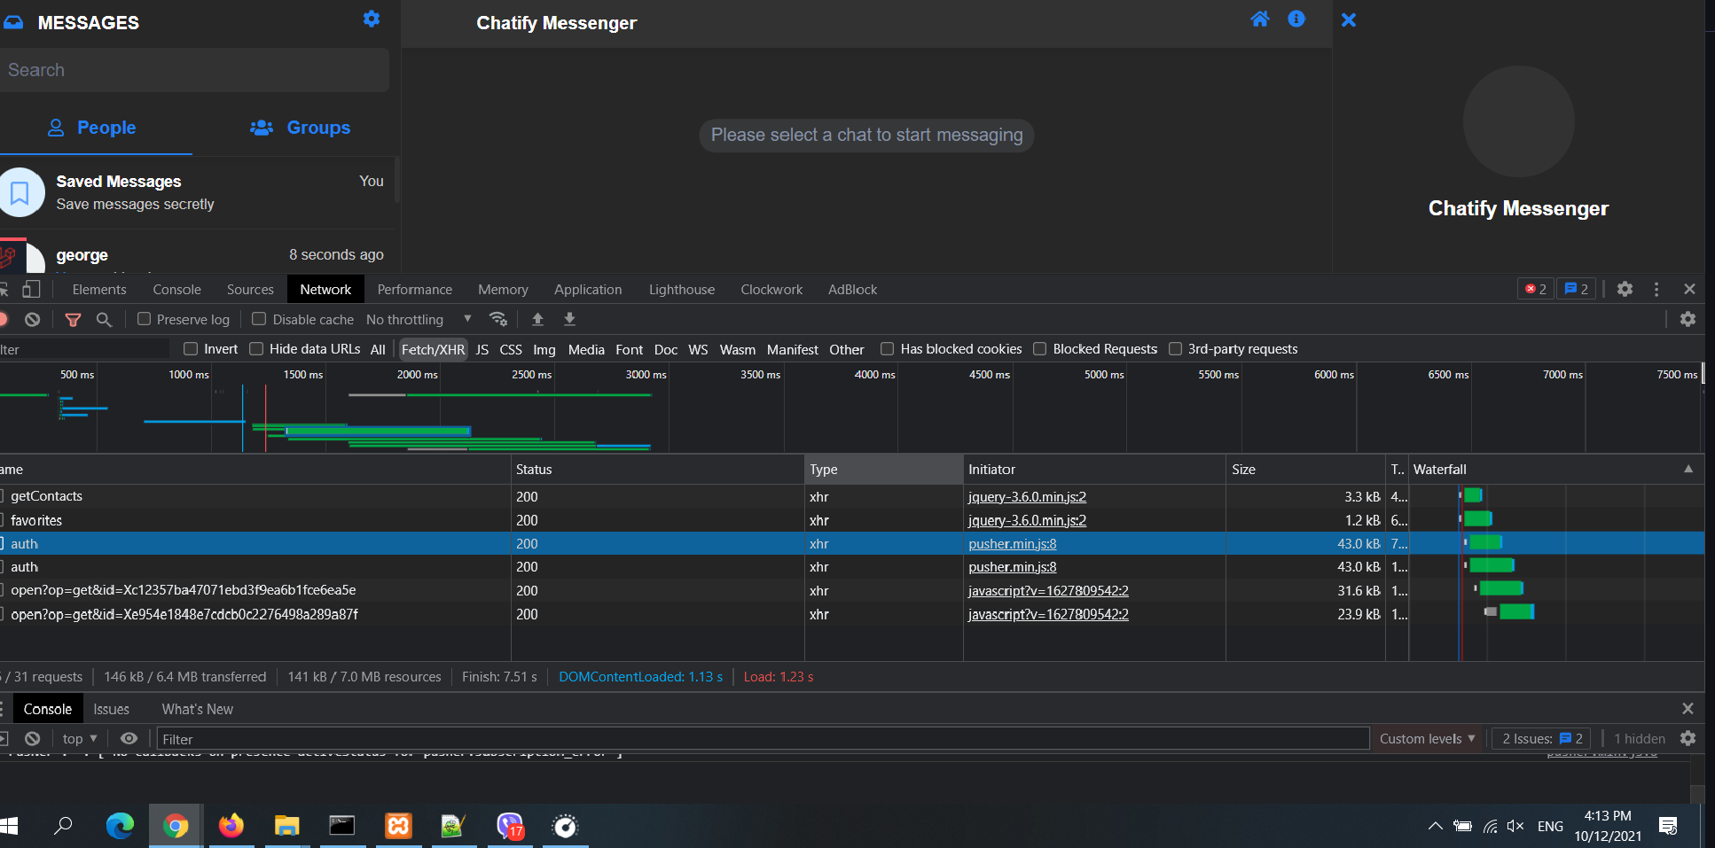Open the pusher.min.js:8 initiator link
The height and width of the screenshot is (848, 1715).
coord(1012,543)
